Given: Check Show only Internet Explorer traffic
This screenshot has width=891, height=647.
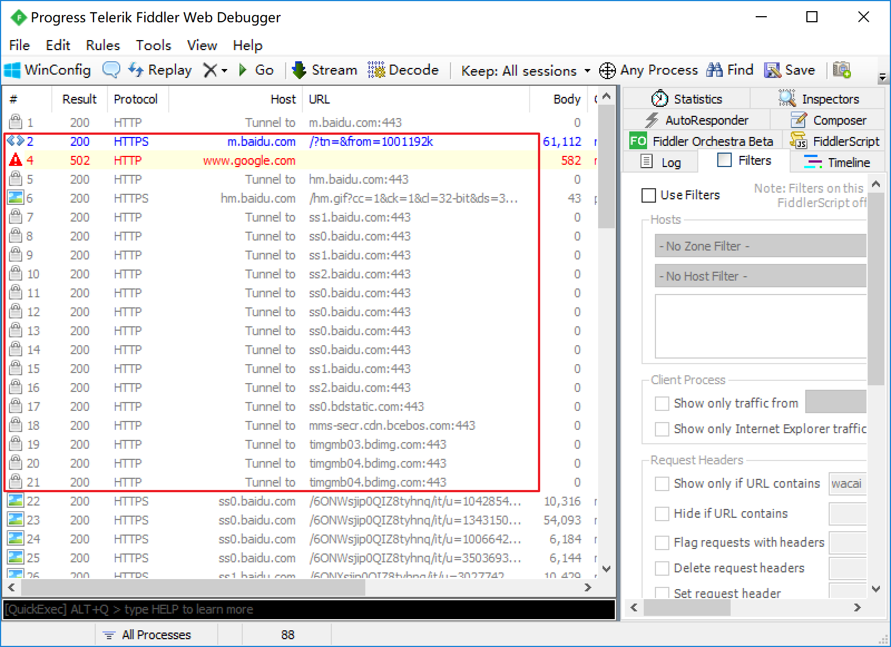Looking at the screenshot, I should (662, 429).
